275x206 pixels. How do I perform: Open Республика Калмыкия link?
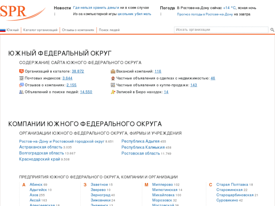[143, 147]
